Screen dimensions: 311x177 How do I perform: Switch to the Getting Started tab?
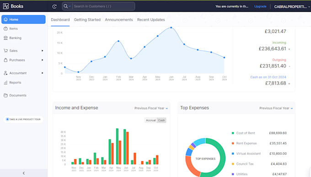click(x=87, y=20)
